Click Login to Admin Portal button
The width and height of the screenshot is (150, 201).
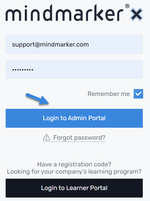pyautogui.click(x=74, y=118)
